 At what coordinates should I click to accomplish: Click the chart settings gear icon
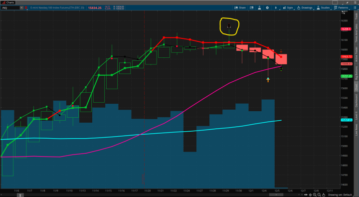(x=267, y=7)
